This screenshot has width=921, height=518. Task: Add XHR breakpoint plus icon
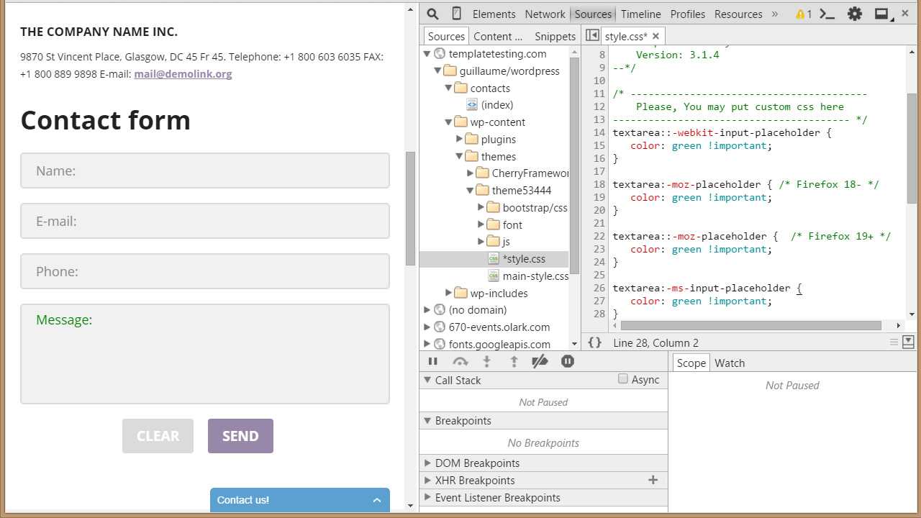click(x=653, y=480)
